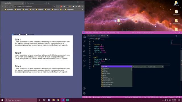Open the More Actions ellipsis in the editor
This screenshot has height=102, width=182.
tap(179, 36)
